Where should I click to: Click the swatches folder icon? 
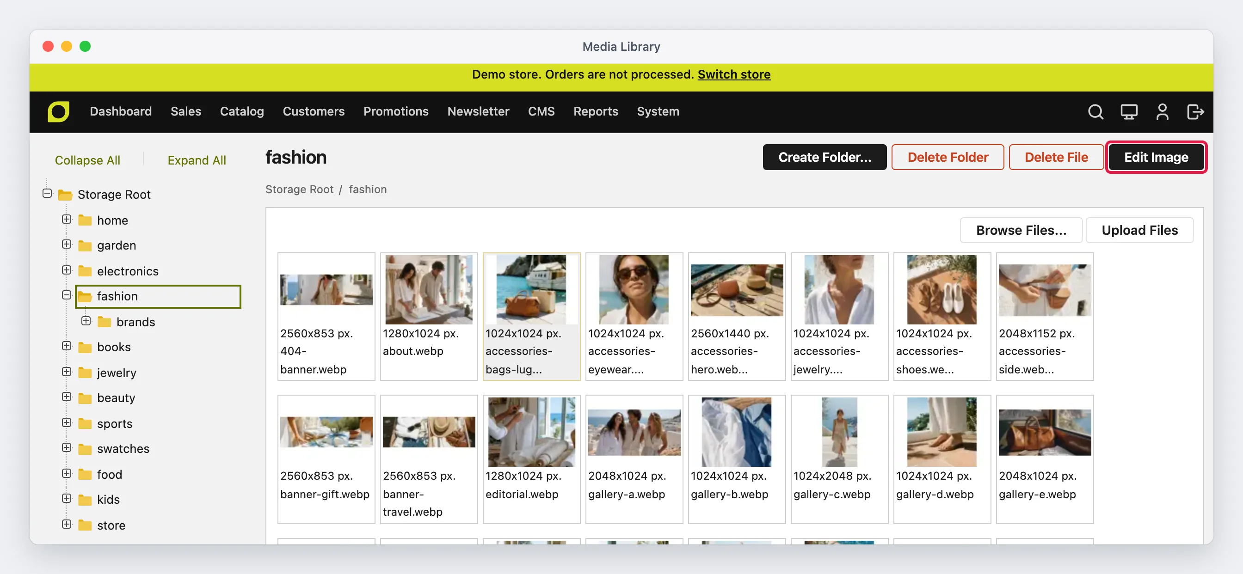[x=85, y=449]
